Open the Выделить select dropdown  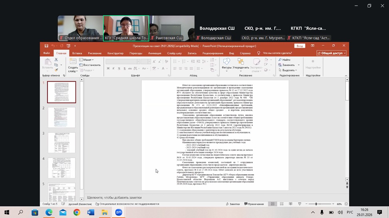288,70
